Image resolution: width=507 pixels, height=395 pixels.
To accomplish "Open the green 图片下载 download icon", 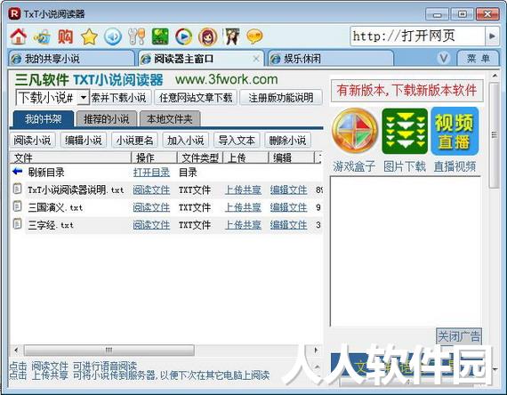I will pos(405,131).
